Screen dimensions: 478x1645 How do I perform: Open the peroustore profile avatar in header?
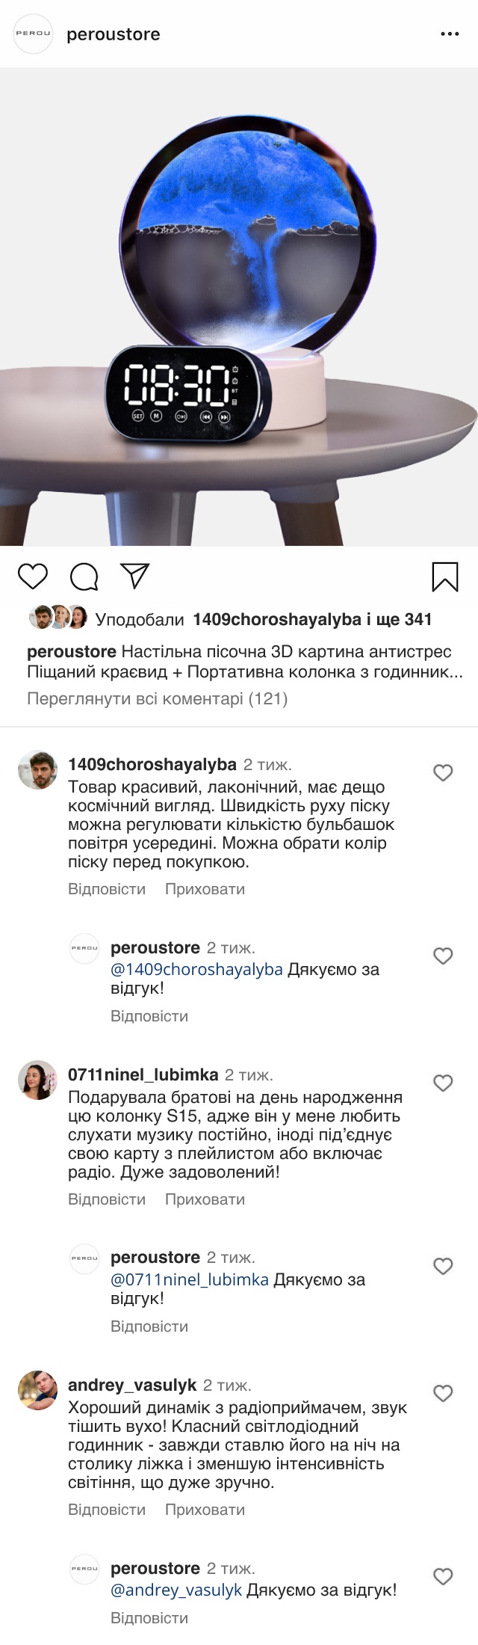coord(34,34)
